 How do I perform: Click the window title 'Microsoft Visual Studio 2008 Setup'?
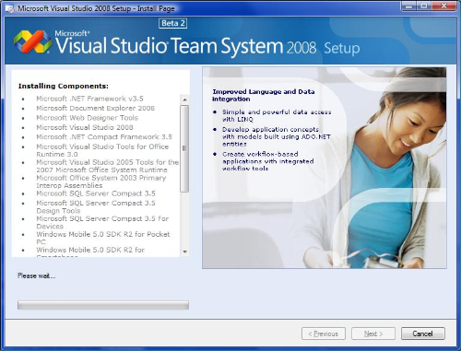coord(96,8)
